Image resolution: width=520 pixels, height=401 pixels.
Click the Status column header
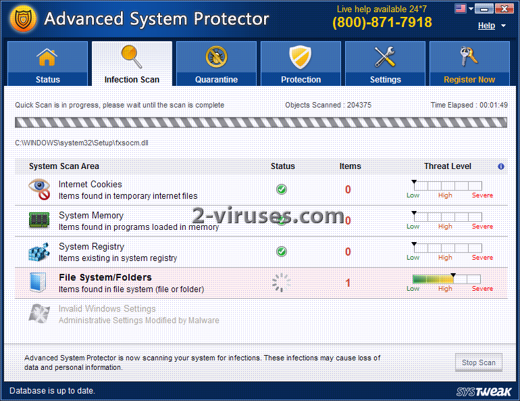(x=282, y=166)
